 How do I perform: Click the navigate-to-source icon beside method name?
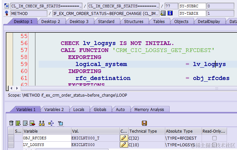click(x=163, y=13)
